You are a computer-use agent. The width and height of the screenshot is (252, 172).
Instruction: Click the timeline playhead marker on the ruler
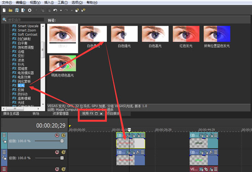pos(129,129)
